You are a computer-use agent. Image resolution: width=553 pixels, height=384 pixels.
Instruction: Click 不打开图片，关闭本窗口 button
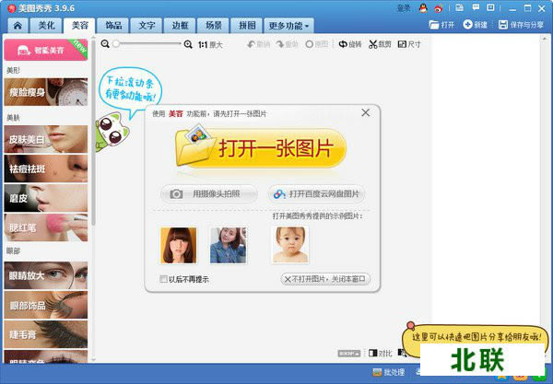pos(324,279)
